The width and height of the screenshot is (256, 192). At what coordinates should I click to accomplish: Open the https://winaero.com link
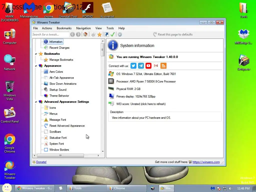click(206, 162)
